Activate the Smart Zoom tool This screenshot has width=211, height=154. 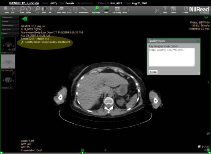(61, 10)
